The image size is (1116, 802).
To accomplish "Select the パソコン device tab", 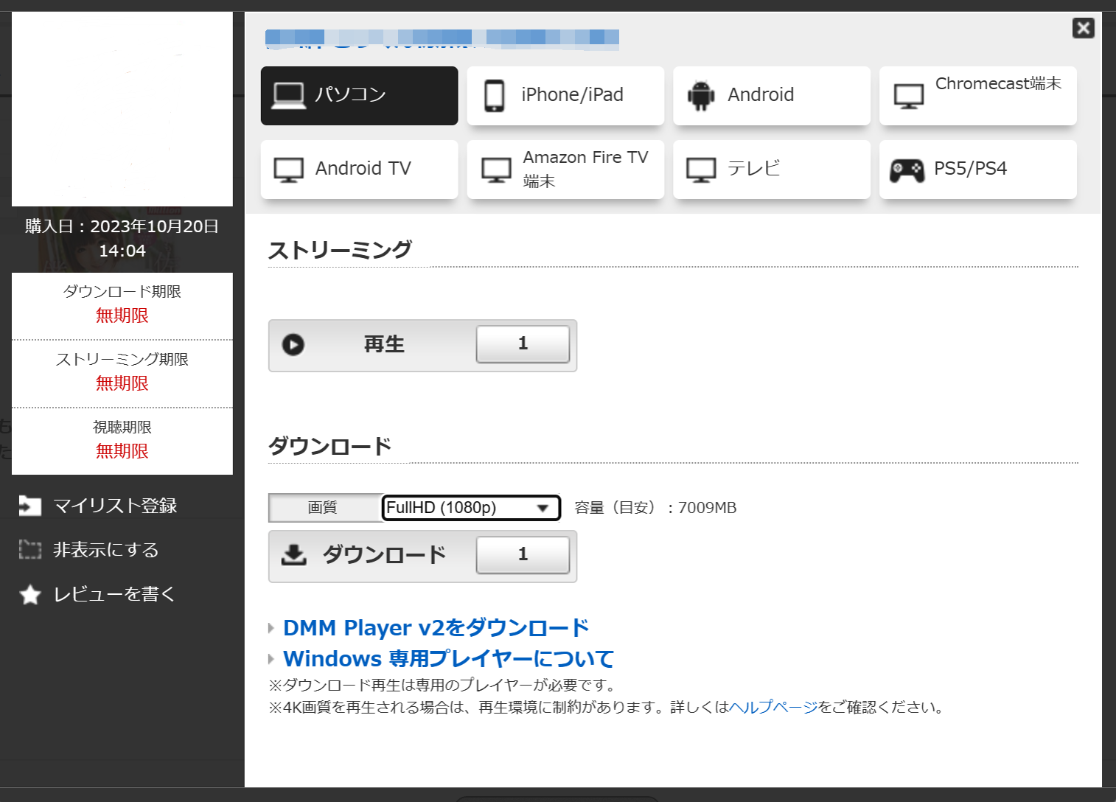I will pyautogui.click(x=359, y=96).
